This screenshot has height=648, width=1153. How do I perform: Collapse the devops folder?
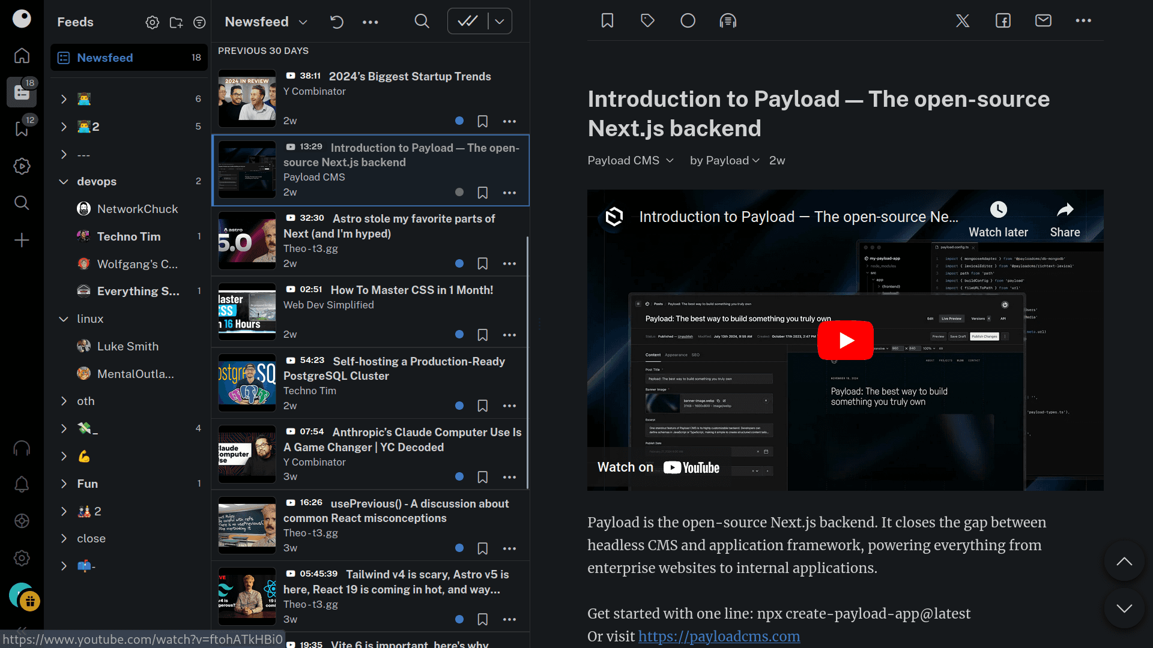click(x=64, y=181)
